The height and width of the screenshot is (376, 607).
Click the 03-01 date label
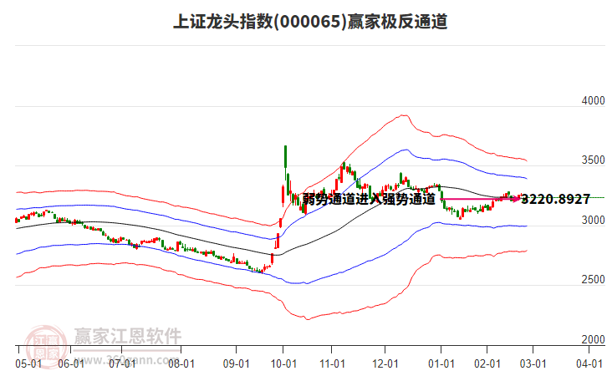tap(533, 364)
